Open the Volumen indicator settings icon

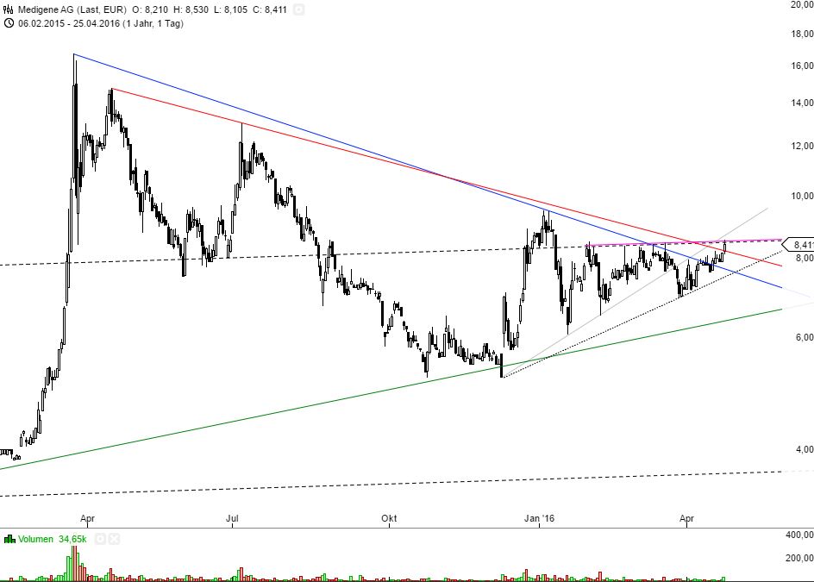pyautogui.click(x=99, y=538)
